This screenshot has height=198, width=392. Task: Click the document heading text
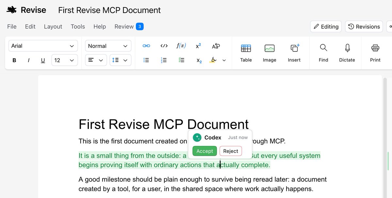coord(164,124)
